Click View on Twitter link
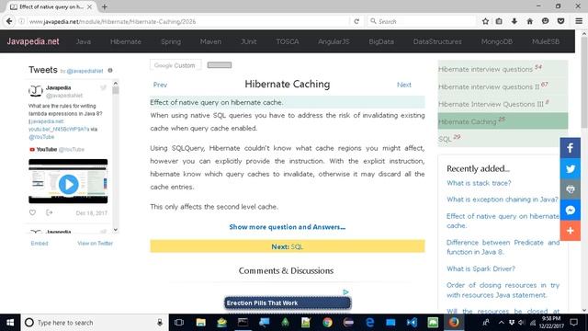588x331 pixels. [x=95, y=243]
